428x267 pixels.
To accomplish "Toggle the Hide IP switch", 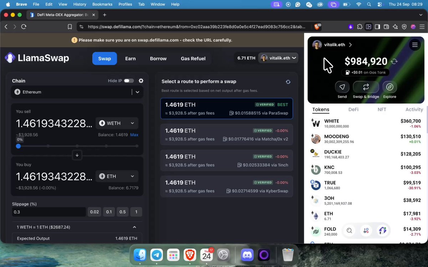I will (x=129, y=81).
